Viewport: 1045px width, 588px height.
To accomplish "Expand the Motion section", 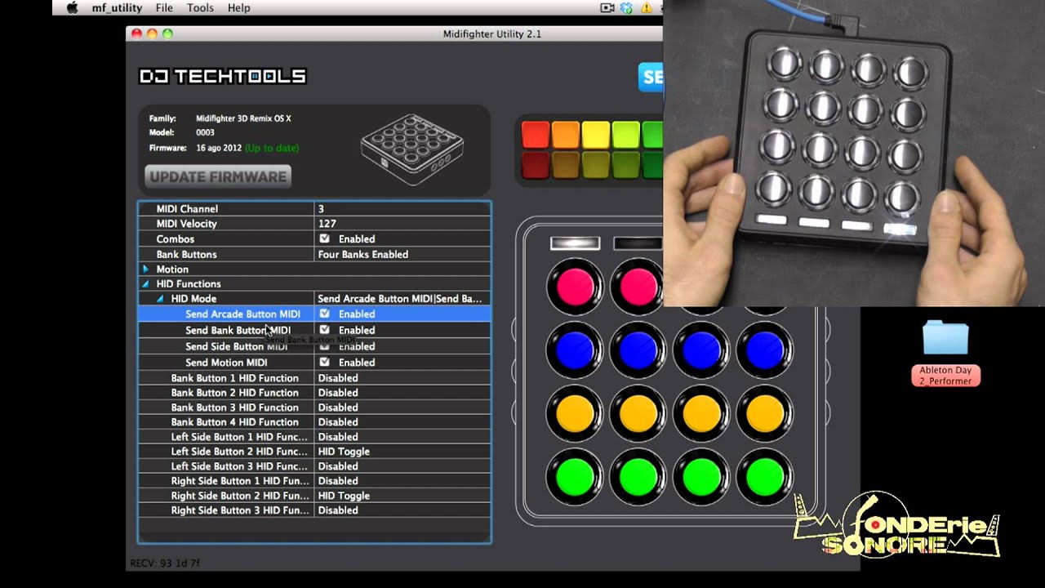I will pyautogui.click(x=145, y=269).
